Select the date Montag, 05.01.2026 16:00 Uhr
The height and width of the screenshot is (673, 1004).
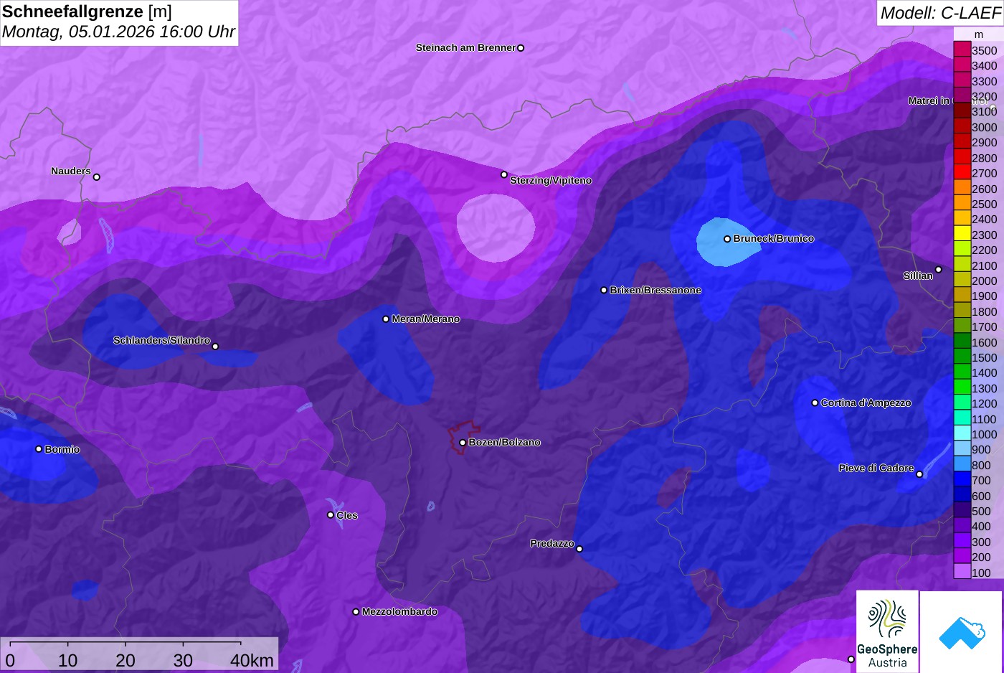[x=118, y=32]
